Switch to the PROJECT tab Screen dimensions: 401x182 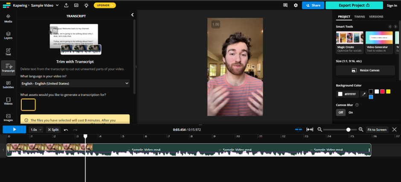tap(344, 17)
